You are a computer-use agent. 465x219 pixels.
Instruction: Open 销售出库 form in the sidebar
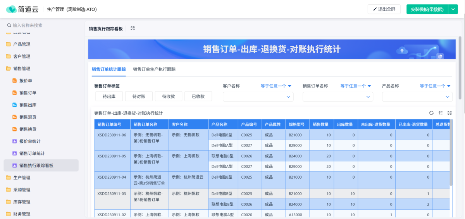click(x=28, y=105)
